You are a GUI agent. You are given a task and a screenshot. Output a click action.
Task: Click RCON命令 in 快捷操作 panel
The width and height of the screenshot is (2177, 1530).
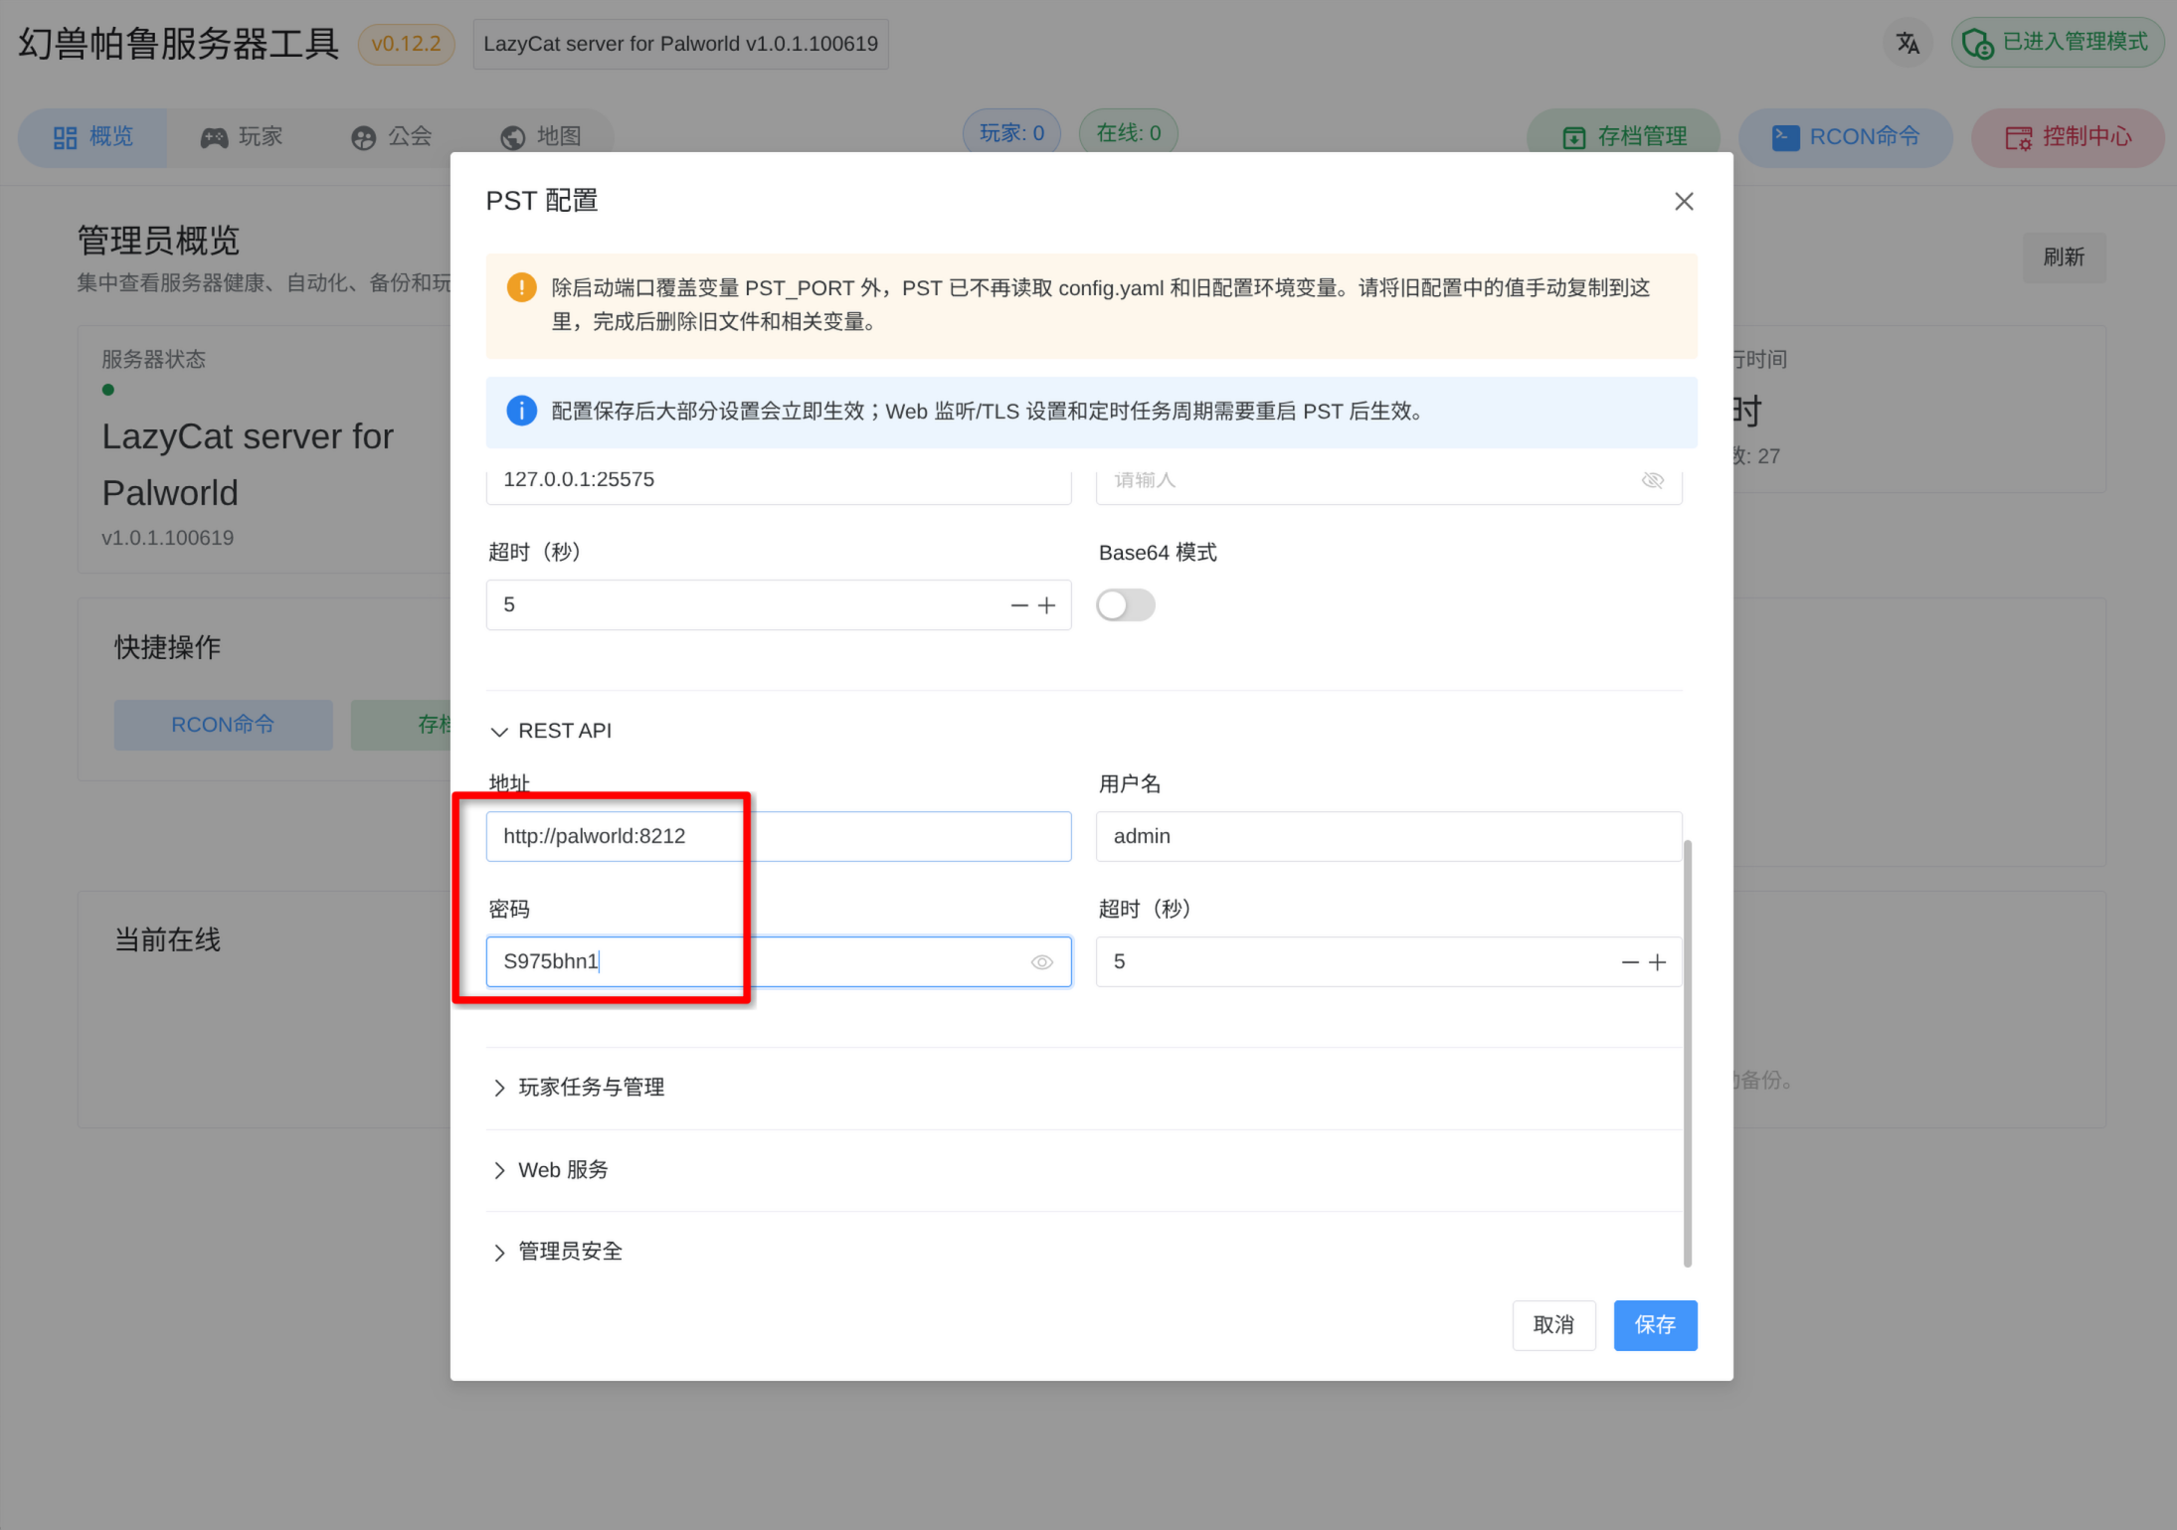coord(223,725)
